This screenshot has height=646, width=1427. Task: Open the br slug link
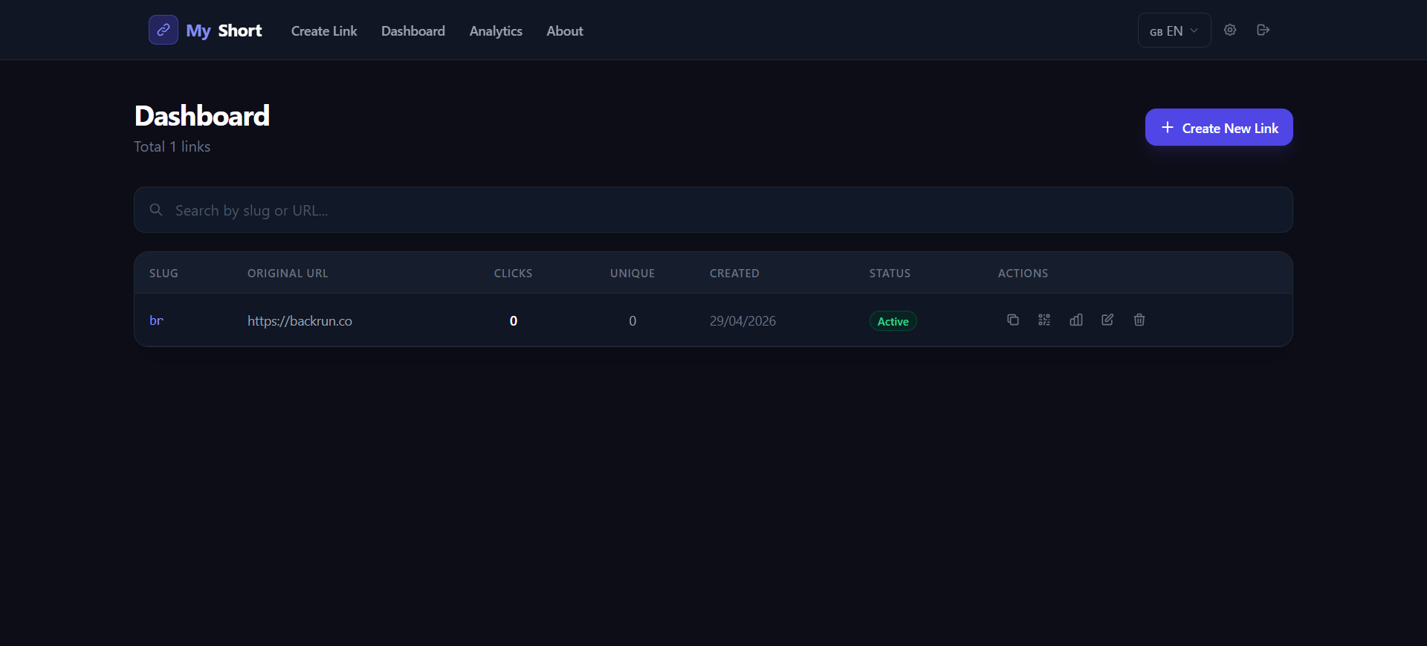click(x=156, y=320)
